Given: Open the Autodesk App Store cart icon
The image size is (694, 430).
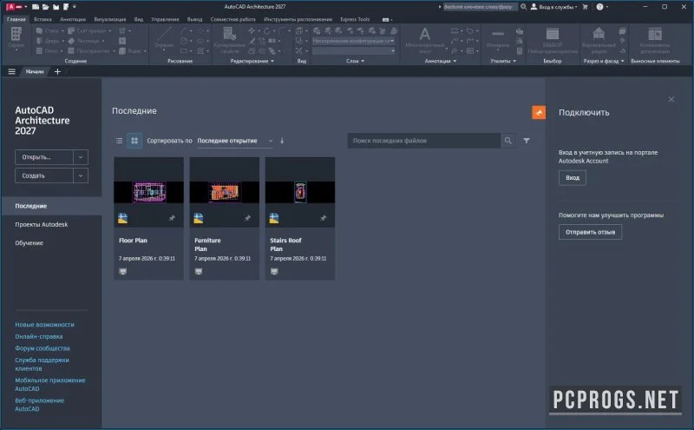Looking at the screenshot, I should coord(585,7).
